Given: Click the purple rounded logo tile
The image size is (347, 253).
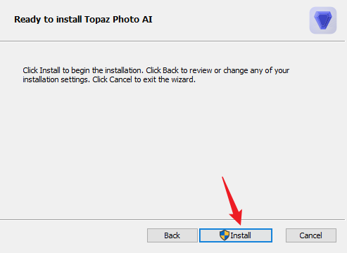Looking at the screenshot, I should pos(323,20).
